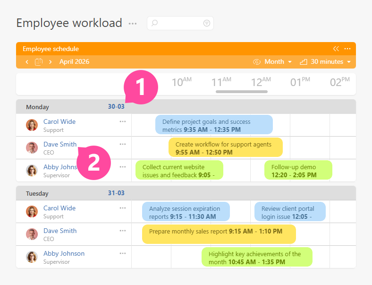Advance to next month with right arrow
Image resolution: width=372 pixels, height=285 pixels.
pos(51,62)
